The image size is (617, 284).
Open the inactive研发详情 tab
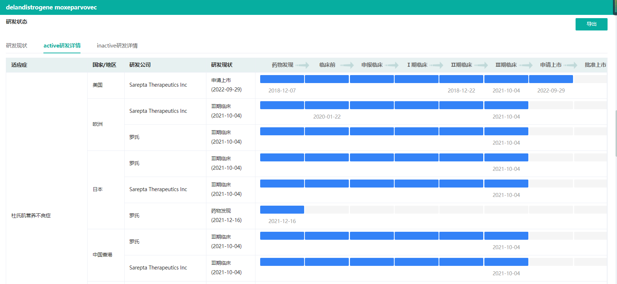tap(117, 46)
